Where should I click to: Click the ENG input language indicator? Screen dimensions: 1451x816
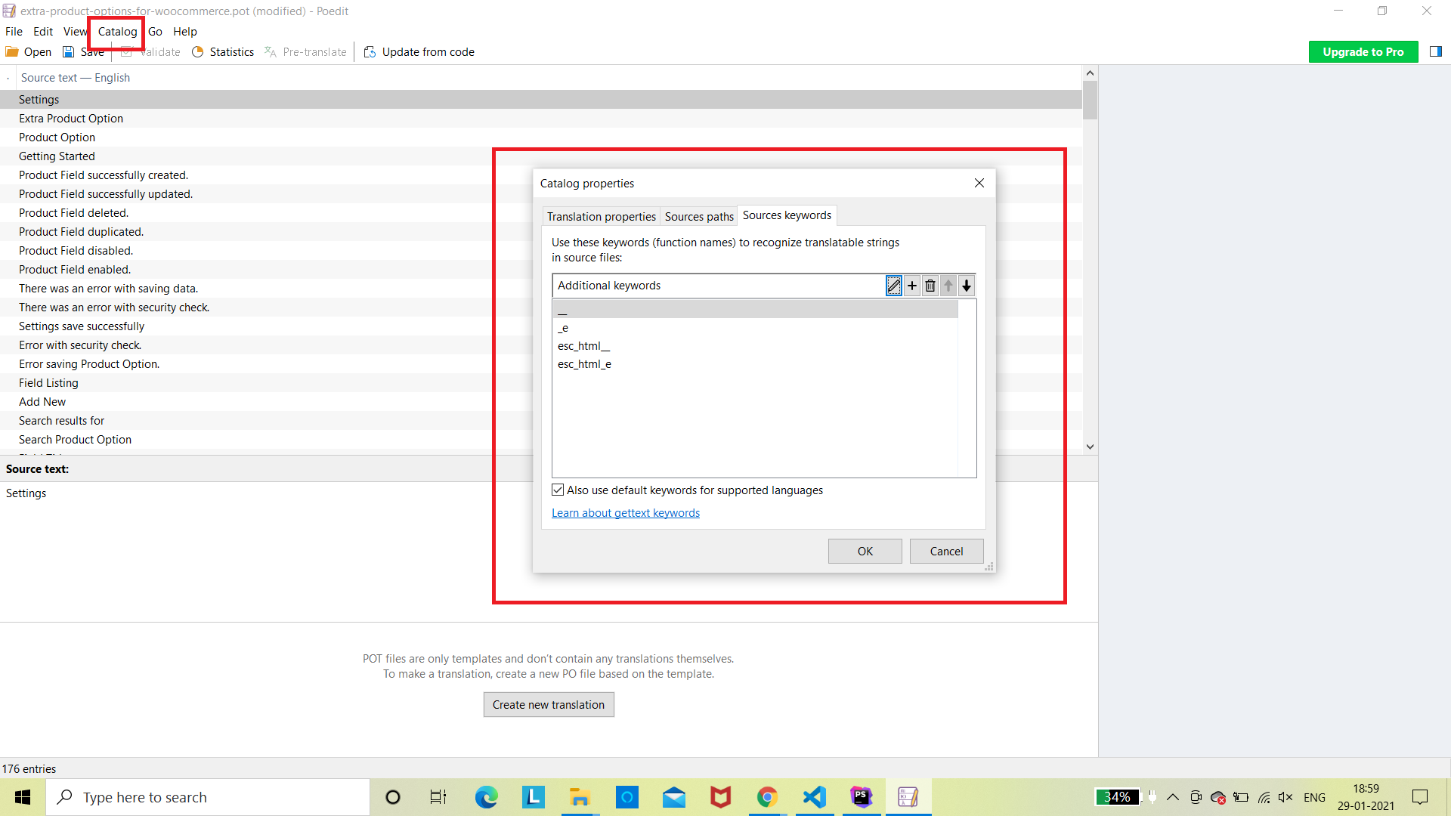pos(1314,797)
